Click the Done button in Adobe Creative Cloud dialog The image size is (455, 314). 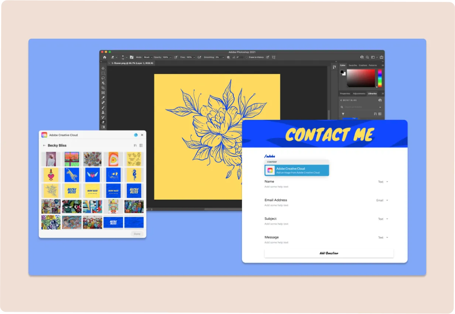point(137,234)
